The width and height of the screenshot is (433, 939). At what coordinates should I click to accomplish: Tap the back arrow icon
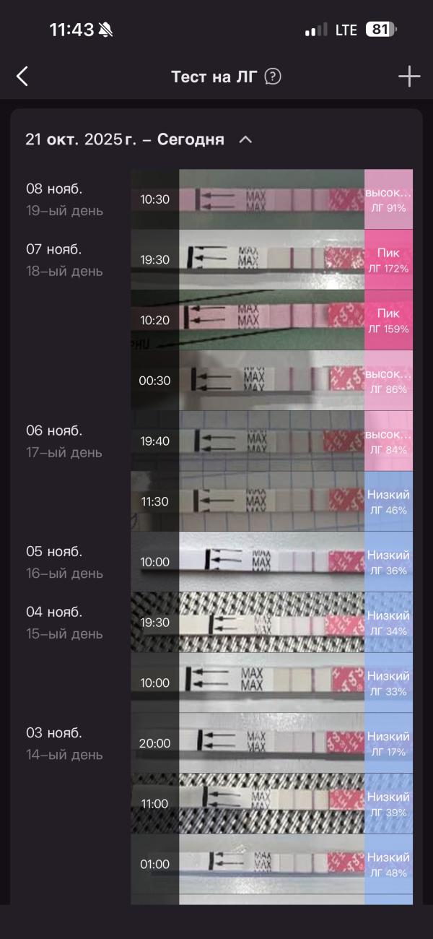22,76
